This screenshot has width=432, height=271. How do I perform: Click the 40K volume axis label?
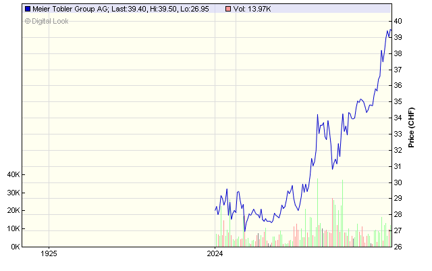coord(13,174)
